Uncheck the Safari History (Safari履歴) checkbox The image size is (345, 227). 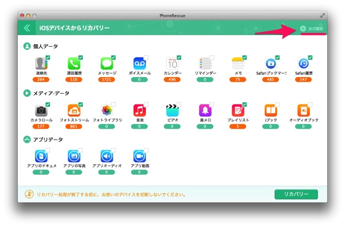pyautogui.click(x=310, y=57)
